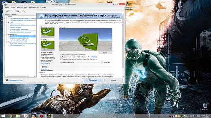Click the 'Качество' preview thumbnail
Viewport: 211px width, 118px height.
[47, 46]
